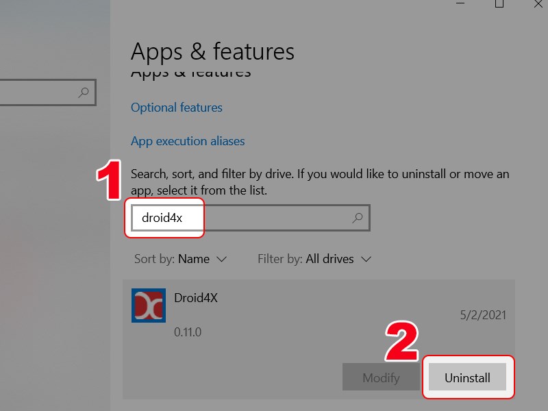Click the magnifier icon in the app search box
This screenshot has width=548, height=411.
[357, 218]
